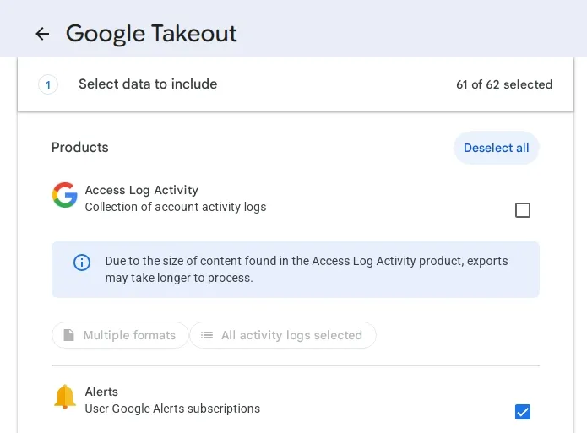The width and height of the screenshot is (587, 433).
Task: Uncheck the Alerts checkbox
Action: tap(523, 412)
